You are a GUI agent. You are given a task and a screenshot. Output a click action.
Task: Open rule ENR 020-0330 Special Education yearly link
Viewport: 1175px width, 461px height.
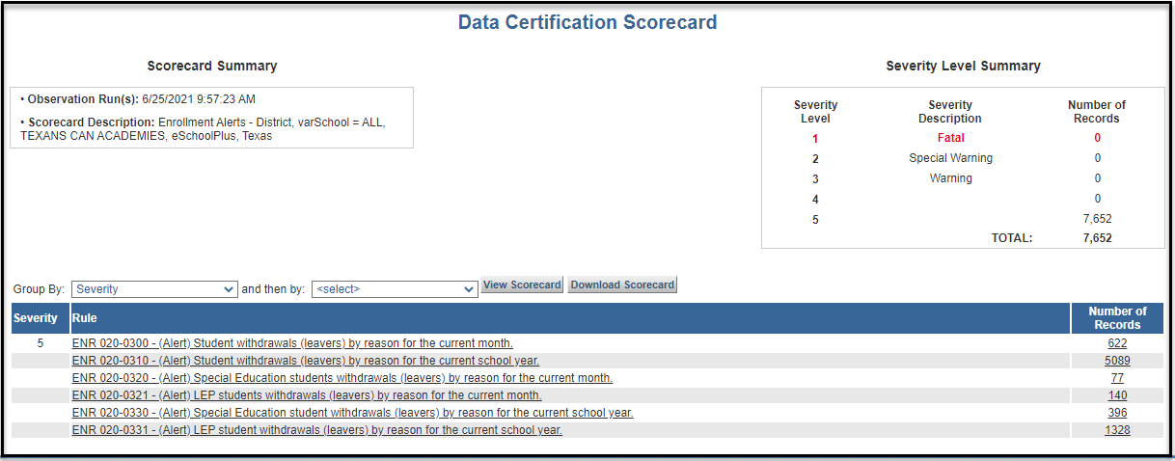coord(352,413)
